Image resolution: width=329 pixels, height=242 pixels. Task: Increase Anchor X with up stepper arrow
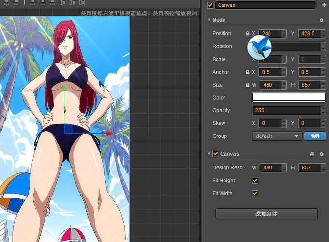point(284,70)
